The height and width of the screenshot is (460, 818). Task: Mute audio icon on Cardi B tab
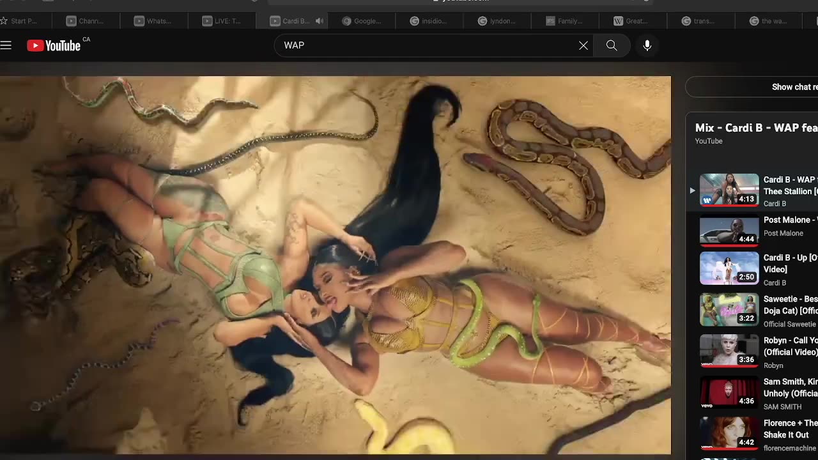point(320,21)
